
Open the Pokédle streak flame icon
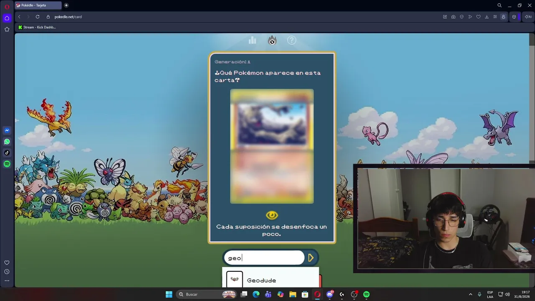click(272, 40)
